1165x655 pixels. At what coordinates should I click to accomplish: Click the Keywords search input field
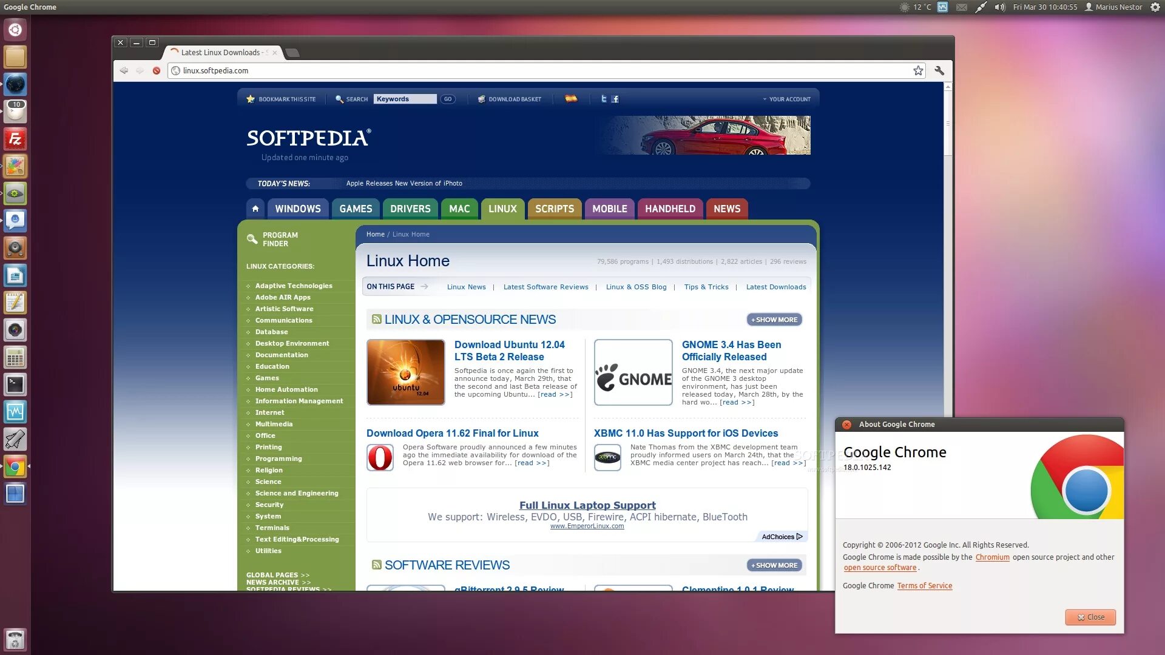(x=405, y=99)
